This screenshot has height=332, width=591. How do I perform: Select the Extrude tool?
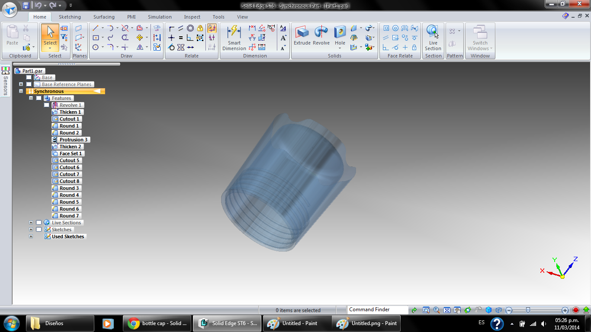click(302, 35)
